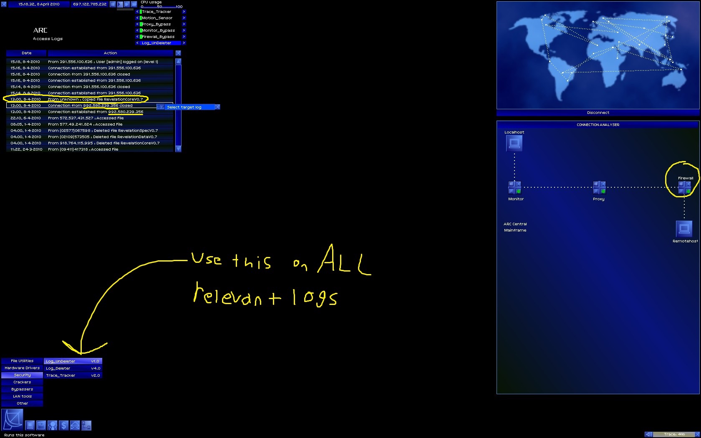Click the Firewall node in Connection Analyser
This screenshot has width=701, height=438.
pyautogui.click(x=684, y=188)
